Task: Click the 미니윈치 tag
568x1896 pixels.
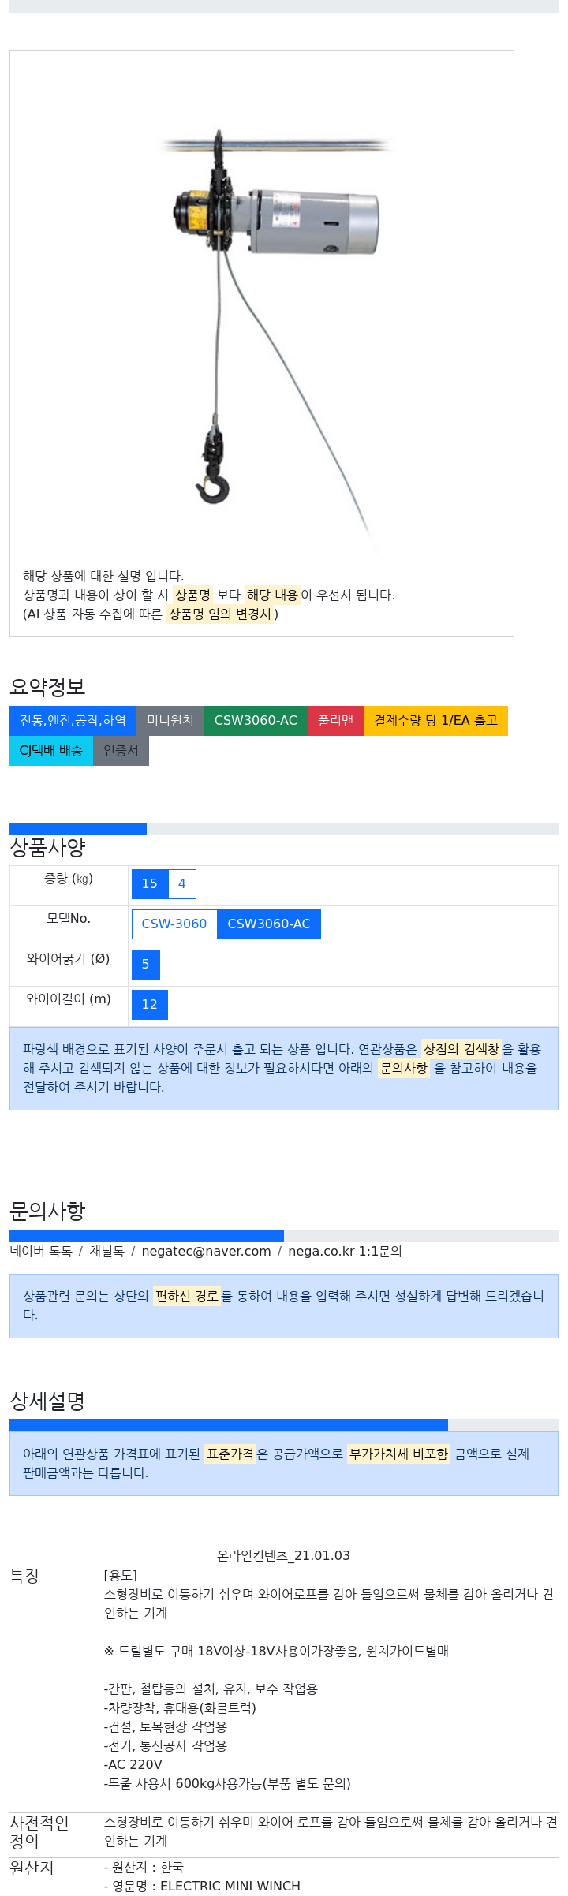Action: pos(170,721)
